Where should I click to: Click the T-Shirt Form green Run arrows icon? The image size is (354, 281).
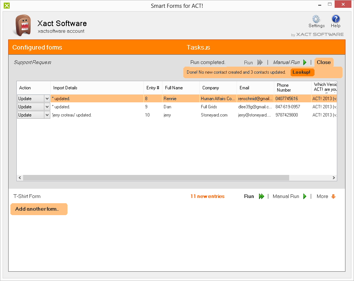pos(262,197)
